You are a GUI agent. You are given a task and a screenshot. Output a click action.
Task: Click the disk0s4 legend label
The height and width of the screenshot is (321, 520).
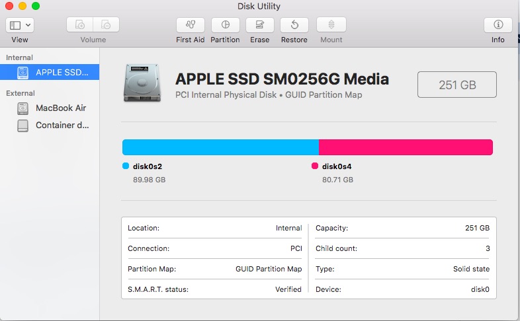(x=337, y=166)
